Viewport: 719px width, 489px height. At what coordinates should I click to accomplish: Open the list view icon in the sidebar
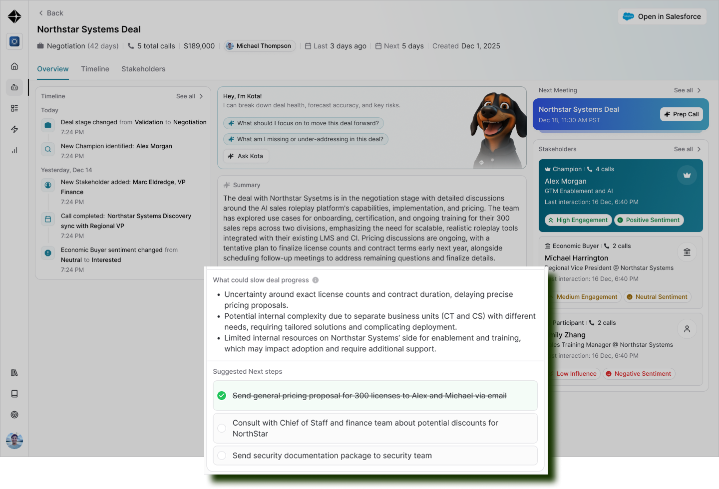pos(14,108)
